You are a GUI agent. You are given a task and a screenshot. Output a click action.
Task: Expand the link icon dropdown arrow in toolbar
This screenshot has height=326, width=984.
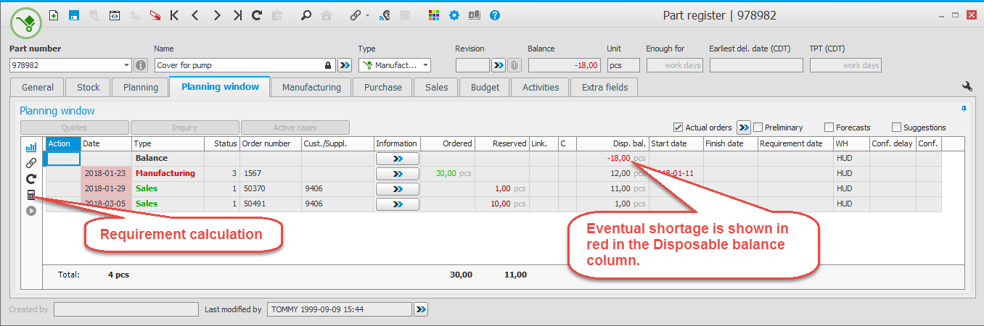368,15
